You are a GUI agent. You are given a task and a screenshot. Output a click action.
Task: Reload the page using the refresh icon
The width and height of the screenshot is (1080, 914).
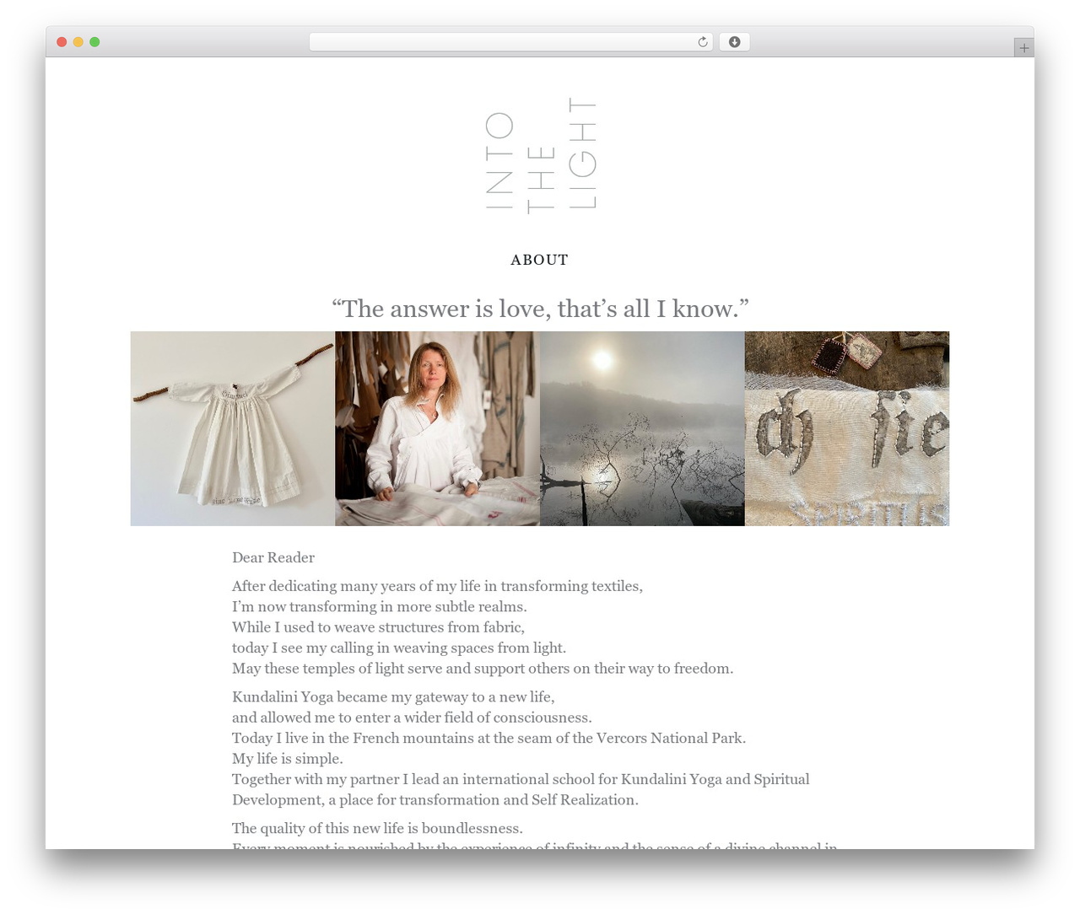[702, 42]
